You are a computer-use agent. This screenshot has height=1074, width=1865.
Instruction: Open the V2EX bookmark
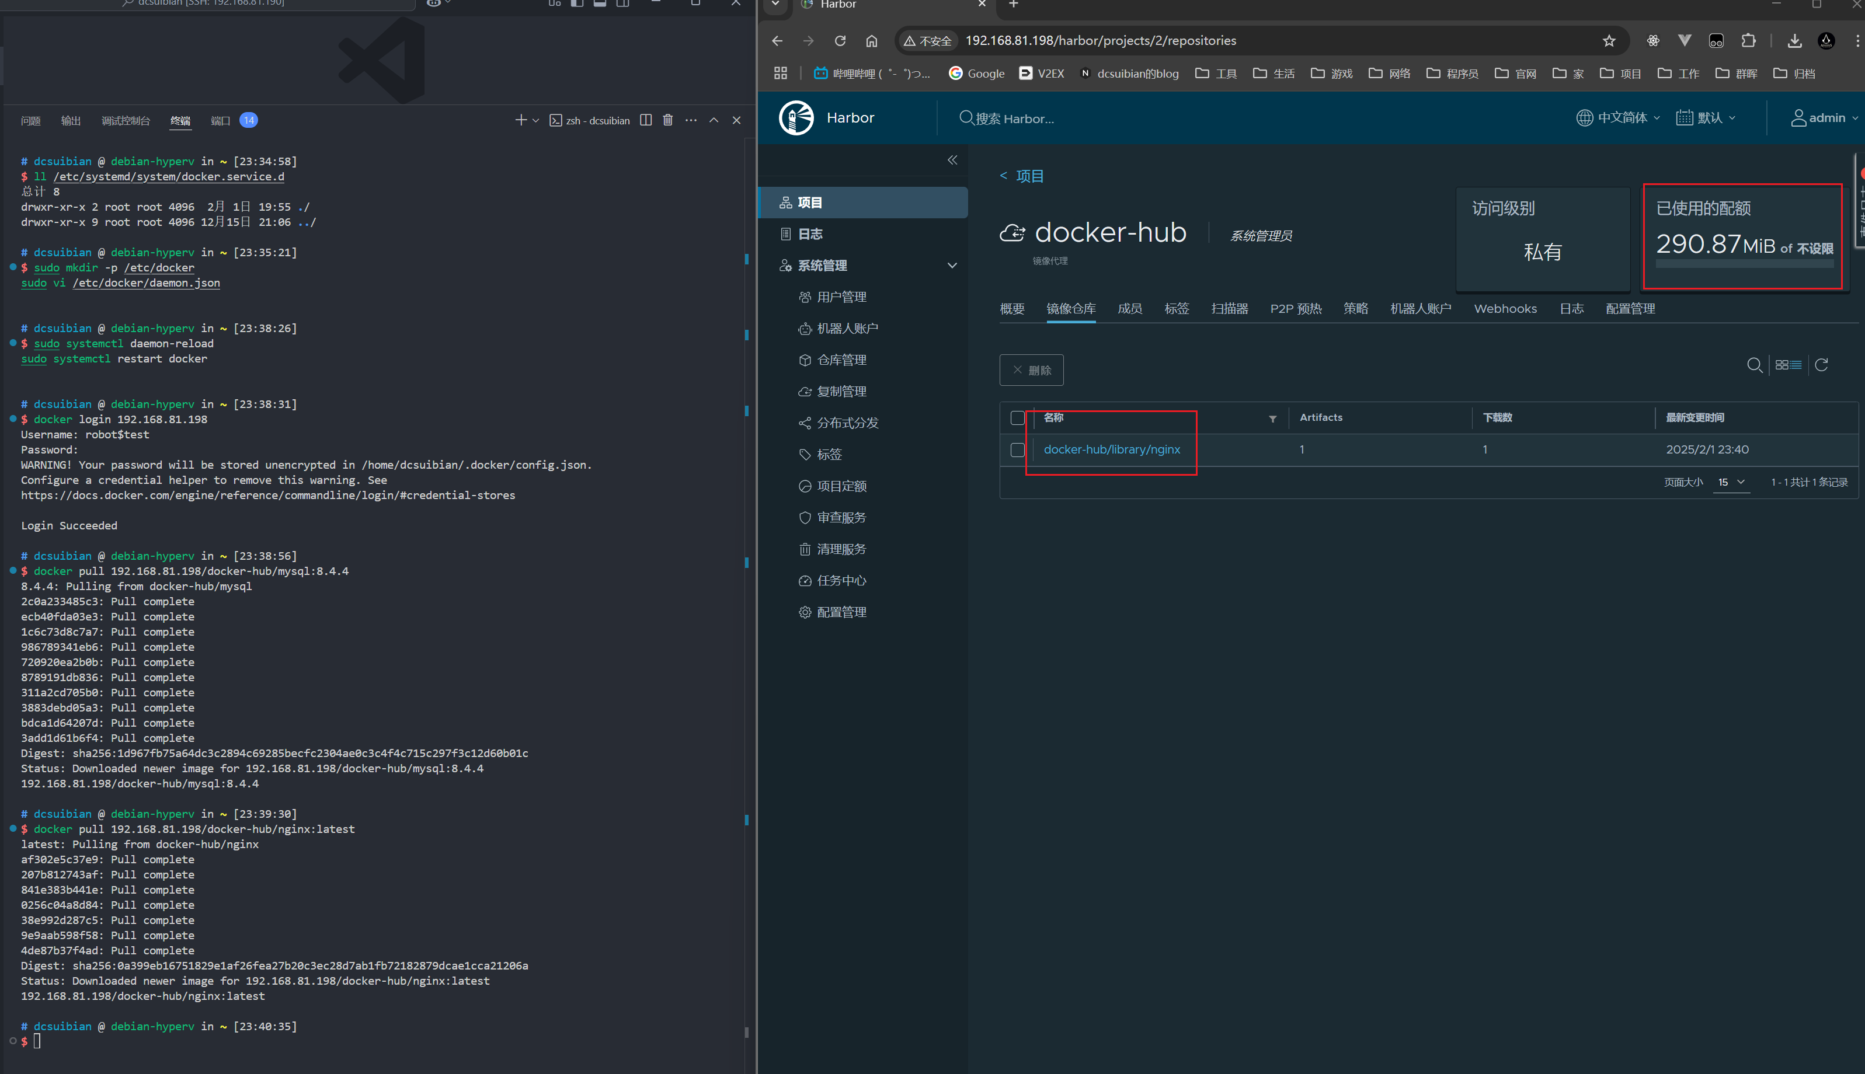(1041, 73)
